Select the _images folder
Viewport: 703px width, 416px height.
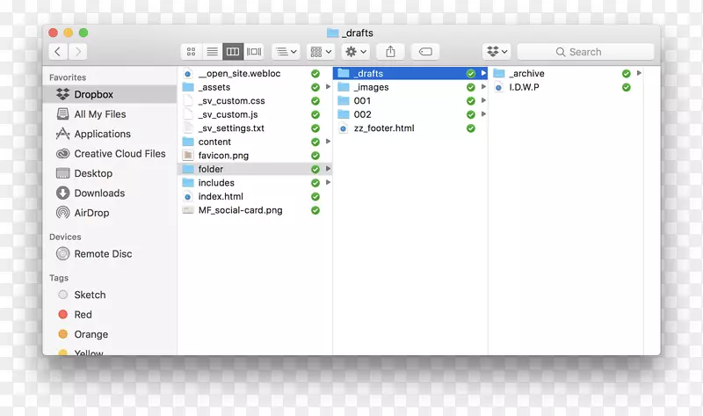point(410,87)
